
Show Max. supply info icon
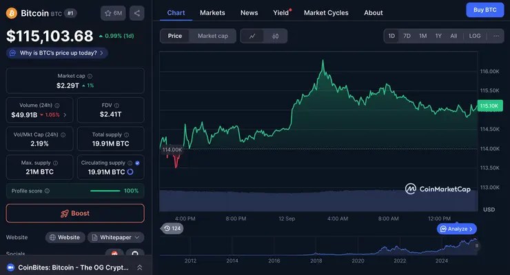coord(56,163)
